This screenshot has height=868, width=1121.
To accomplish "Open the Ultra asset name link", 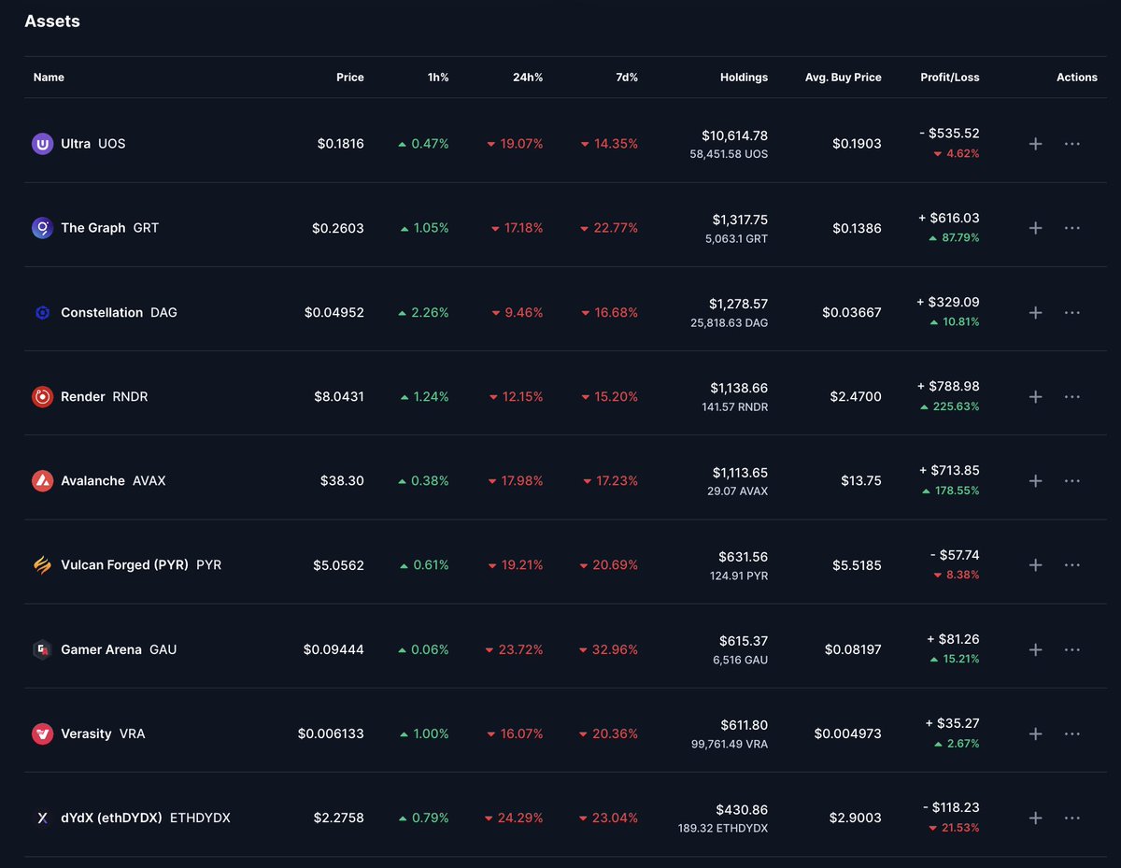I will click(x=76, y=144).
